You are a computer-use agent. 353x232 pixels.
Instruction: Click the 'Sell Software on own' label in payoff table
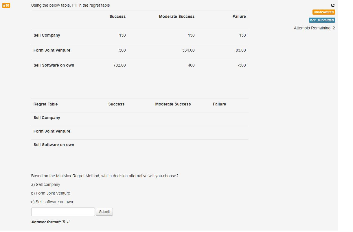[x=54, y=65]
